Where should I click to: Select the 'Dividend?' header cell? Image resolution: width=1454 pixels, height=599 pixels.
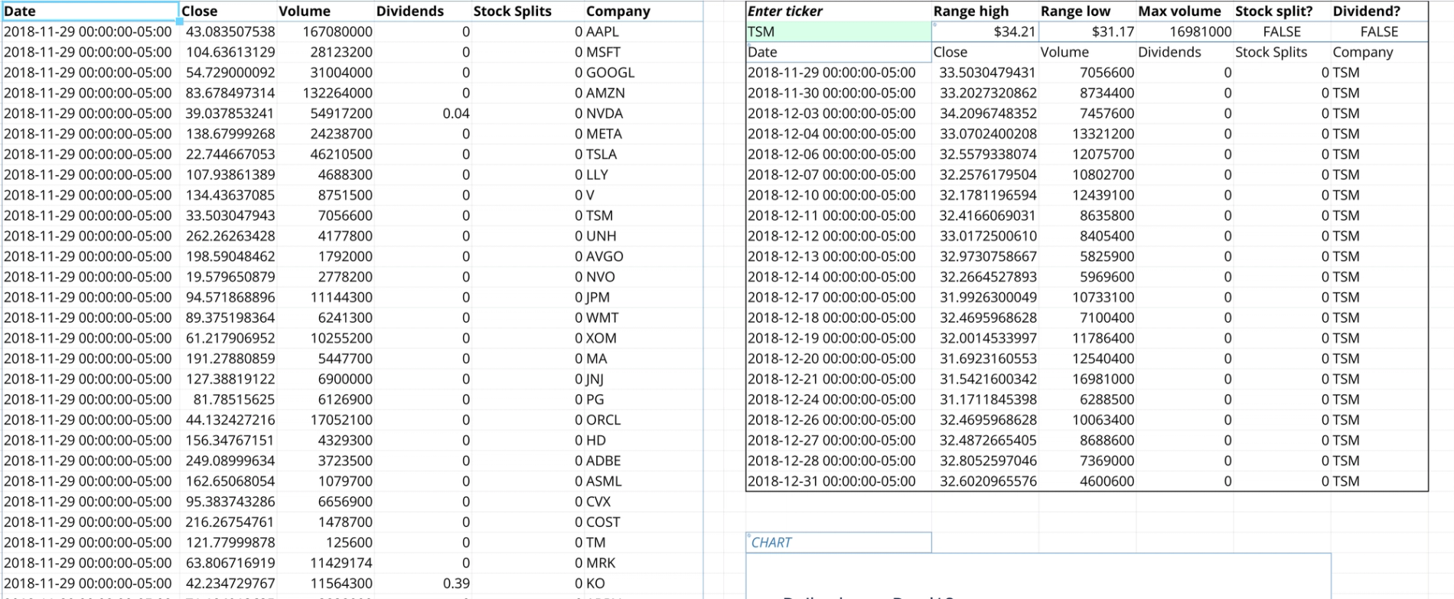coord(1379,11)
